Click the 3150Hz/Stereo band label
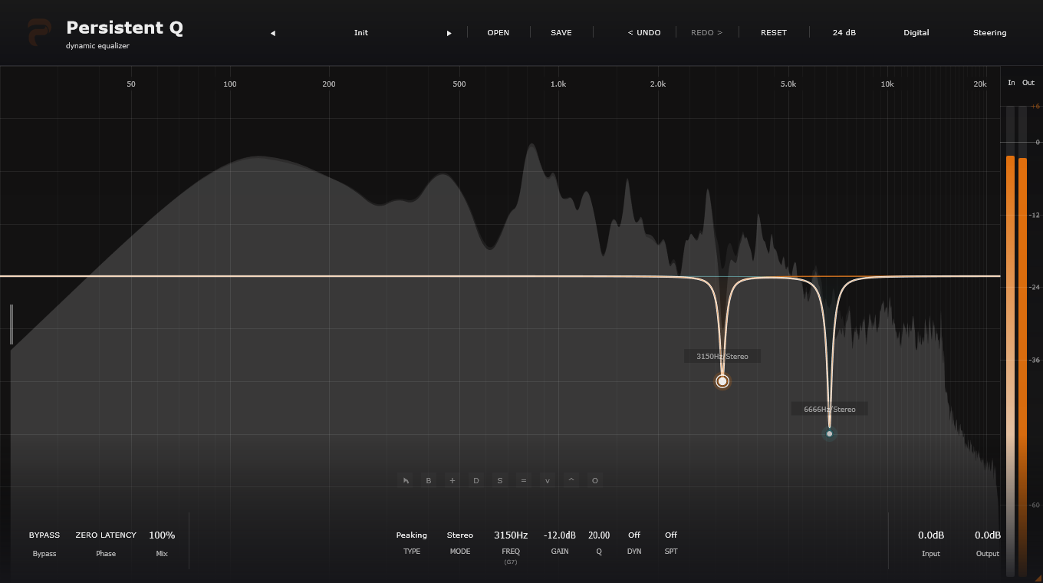Screen dimensions: 1043x583 click(722, 357)
